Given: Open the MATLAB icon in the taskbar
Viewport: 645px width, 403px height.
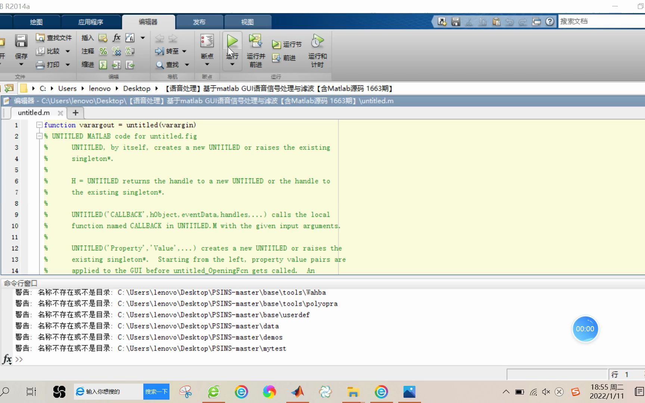Looking at the screenshot, I should coord(297,392).
